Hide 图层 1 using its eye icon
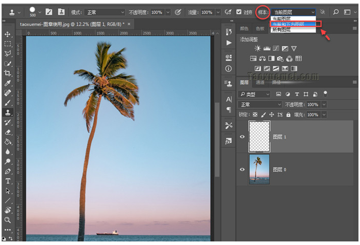 (x=242, y=137)
